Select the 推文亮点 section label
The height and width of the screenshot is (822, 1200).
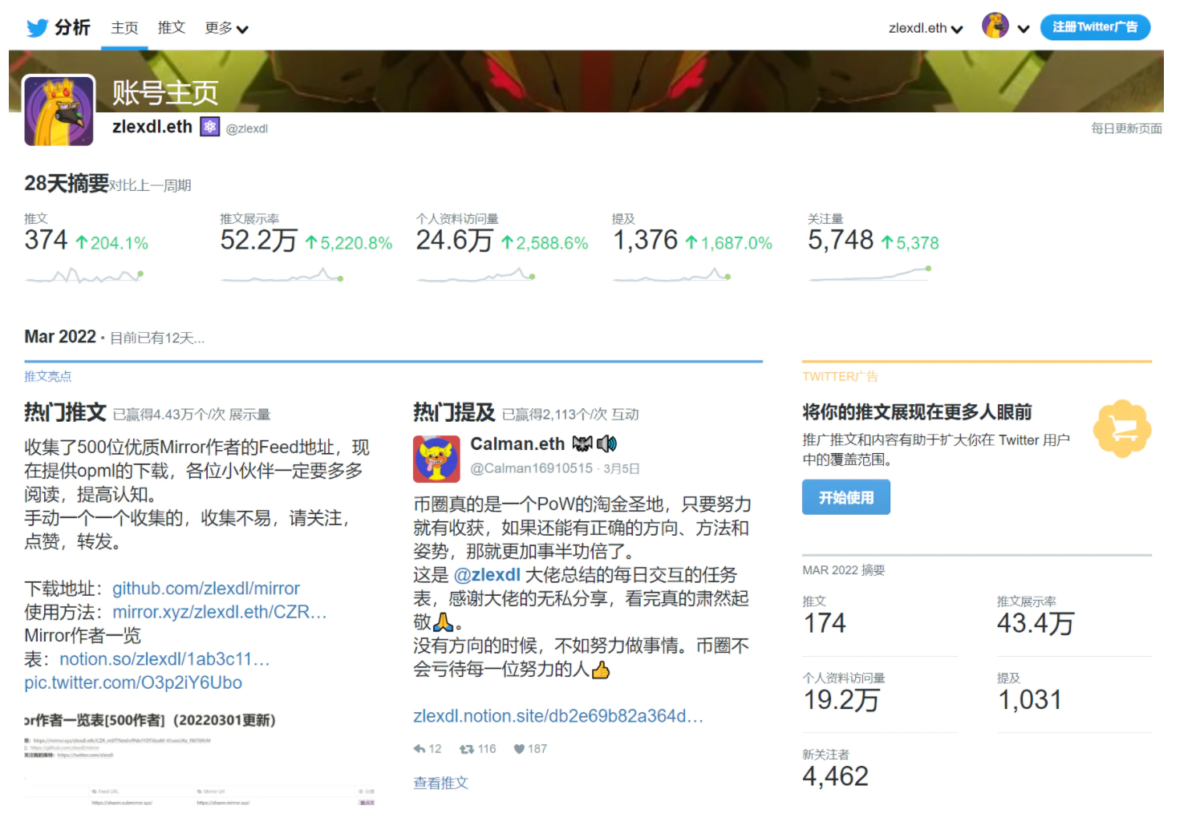[x=47, y=376]
